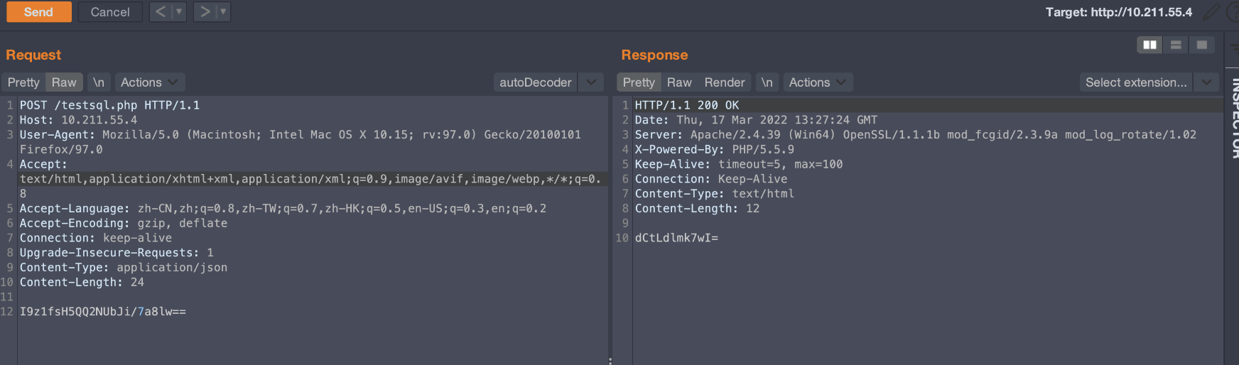The width and height of the screenshot is (1239, 365).
Task: Open the INSPECTOR side panel
Action: coord(1234,117)
